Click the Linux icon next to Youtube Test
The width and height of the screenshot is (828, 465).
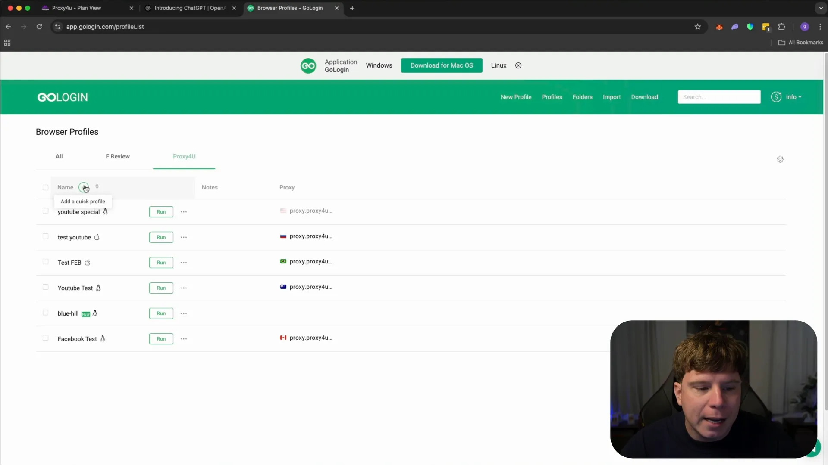98,288
